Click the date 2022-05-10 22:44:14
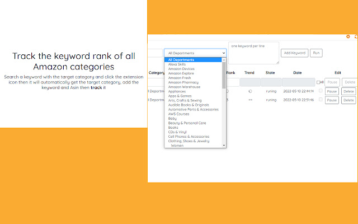358x224 pixels. pyautogui.click(x=298, y=91)
